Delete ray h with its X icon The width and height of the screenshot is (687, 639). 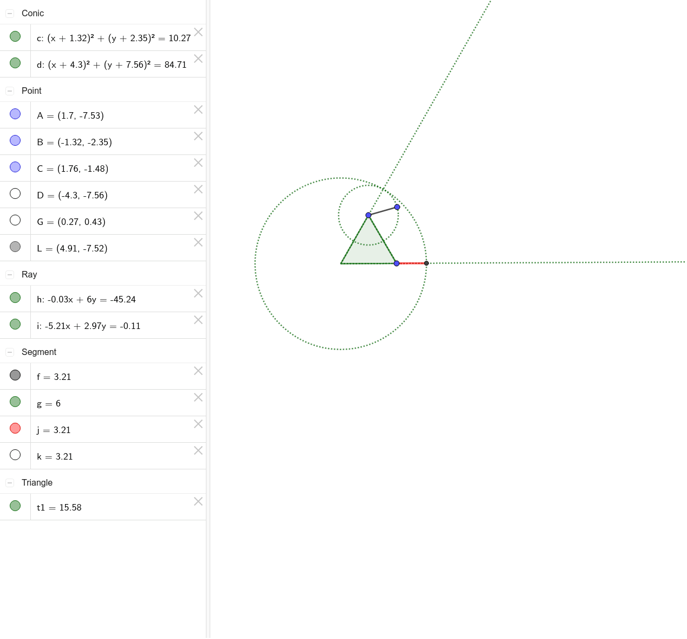tap(198, 293)
